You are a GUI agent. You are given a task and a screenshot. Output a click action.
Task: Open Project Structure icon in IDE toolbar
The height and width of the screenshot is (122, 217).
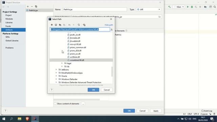pos(205,7)
